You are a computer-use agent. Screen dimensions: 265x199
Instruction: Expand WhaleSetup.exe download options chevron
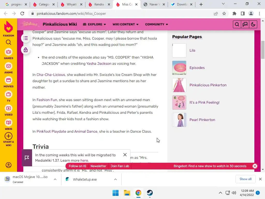click(x=115, y=179)
